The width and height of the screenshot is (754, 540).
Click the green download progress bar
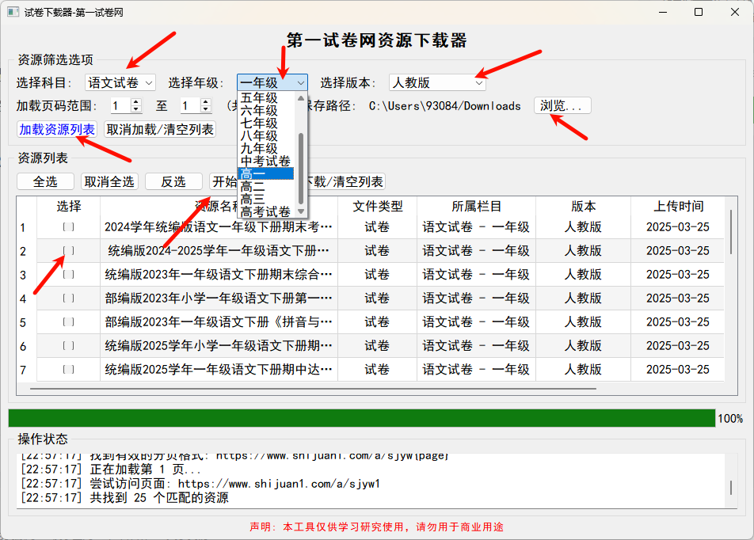click(x=361, y=418)
